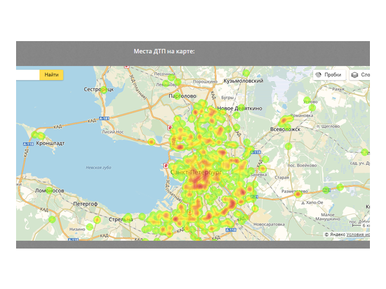This screenshot has height=289, width=386.
Task: Click the Низино village label
Action: tap(77, 229)
